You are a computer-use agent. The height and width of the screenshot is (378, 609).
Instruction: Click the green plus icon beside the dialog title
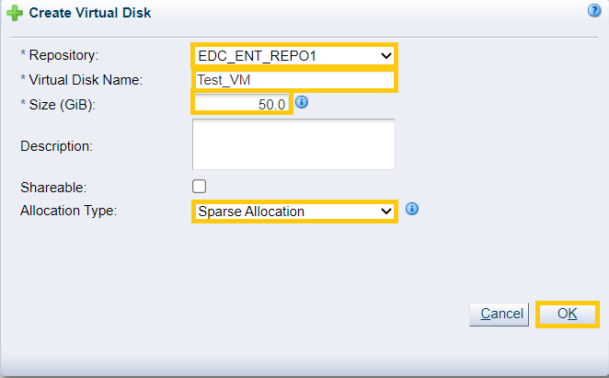15,13
